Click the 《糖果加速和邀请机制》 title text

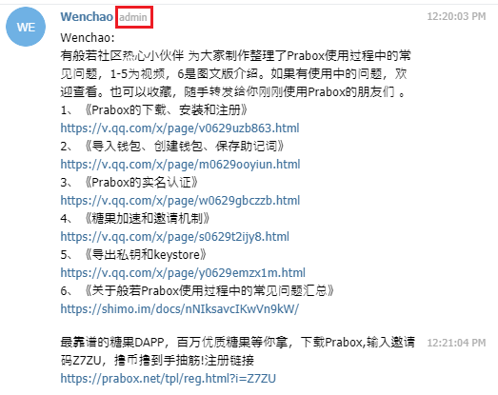tap(147, 219)
